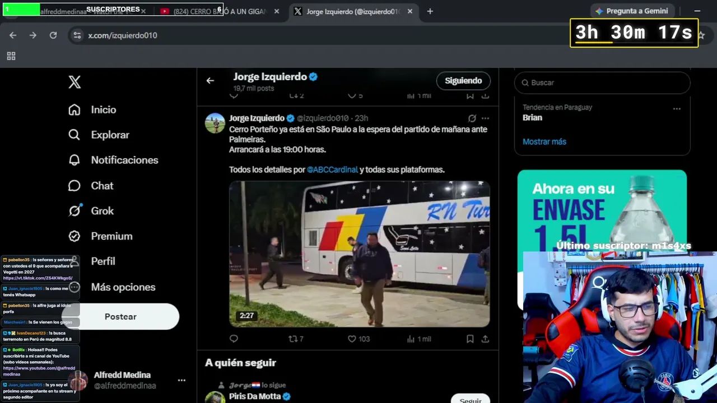Open more options for the Brian trend
Screen dimensions: 717x403
coord(677,109)
